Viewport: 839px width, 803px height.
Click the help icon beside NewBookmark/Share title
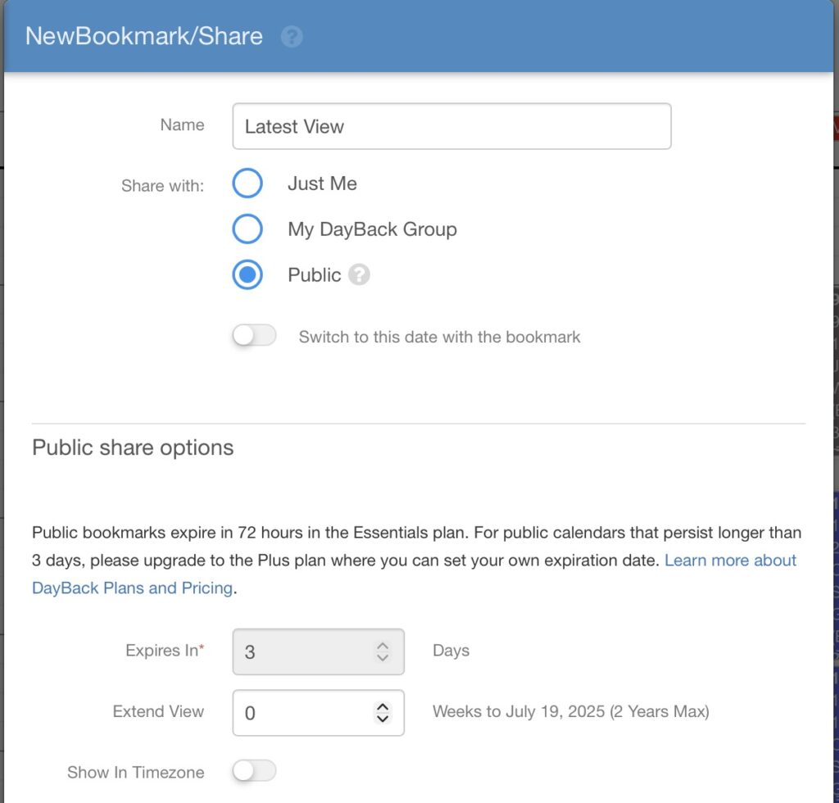click(292, 37)
